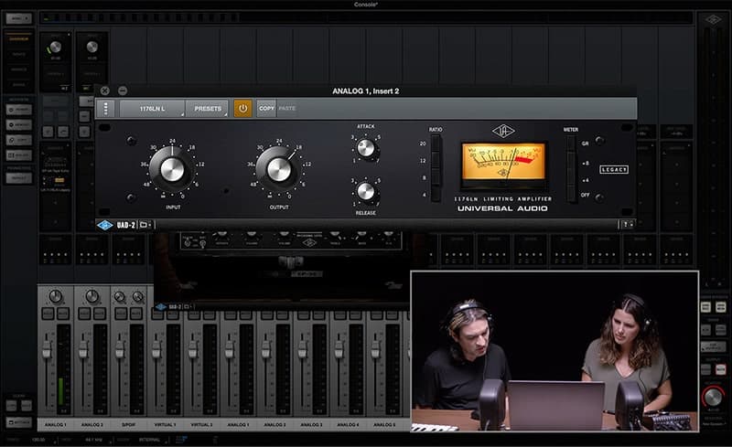The height and width of the screenshot is (447, 732).
Task: Click the UAD-2 logo icon in footer
Action: pos(104,224)
